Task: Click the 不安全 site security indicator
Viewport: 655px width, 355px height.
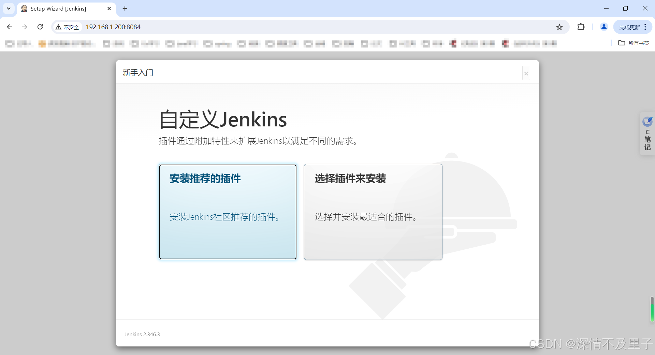Action: point(68,27)
